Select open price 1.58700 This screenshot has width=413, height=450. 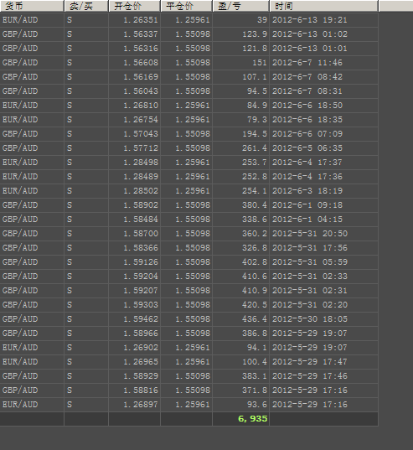[x=141, y=234]
